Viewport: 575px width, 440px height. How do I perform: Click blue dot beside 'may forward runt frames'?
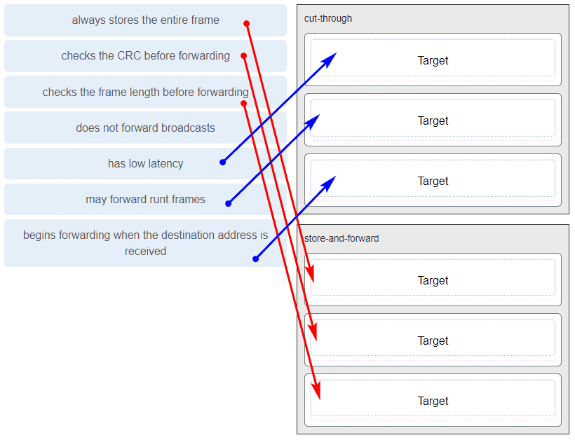228,204
